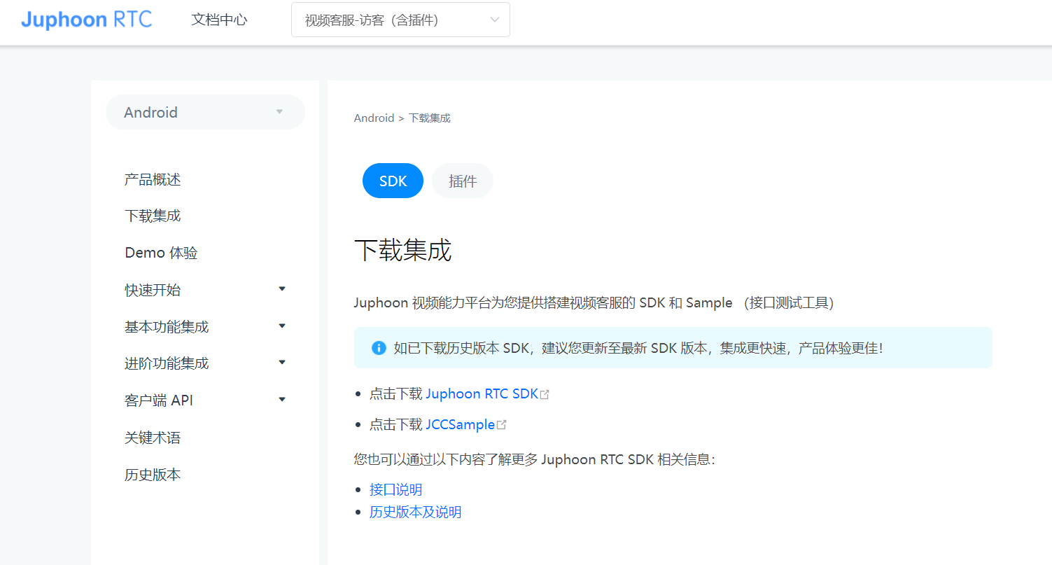
Task: Click external link icon beside Juphoon RTC SDK
Action: point(545,394)
